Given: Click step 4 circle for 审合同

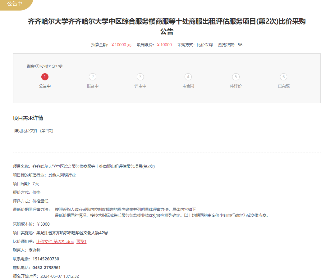Looking at the screenshot, I should coord(188,77).
